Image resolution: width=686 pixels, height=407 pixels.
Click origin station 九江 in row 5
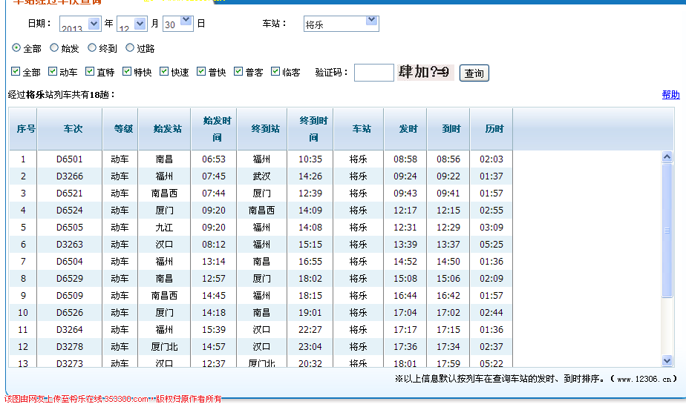[x=164, y=227]
